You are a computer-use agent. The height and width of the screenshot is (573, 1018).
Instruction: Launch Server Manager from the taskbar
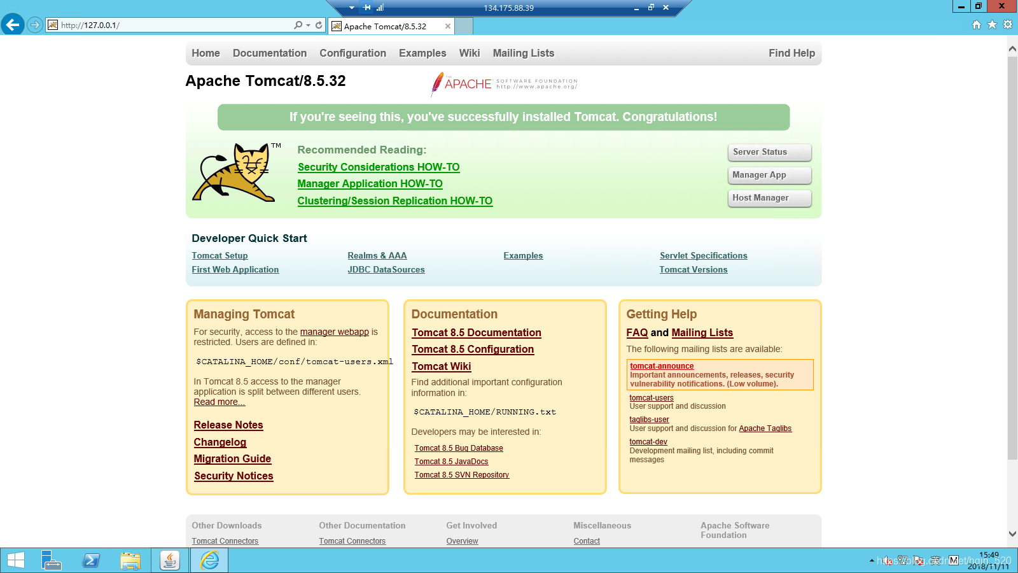pyautogui.click(x=51, y=560)
